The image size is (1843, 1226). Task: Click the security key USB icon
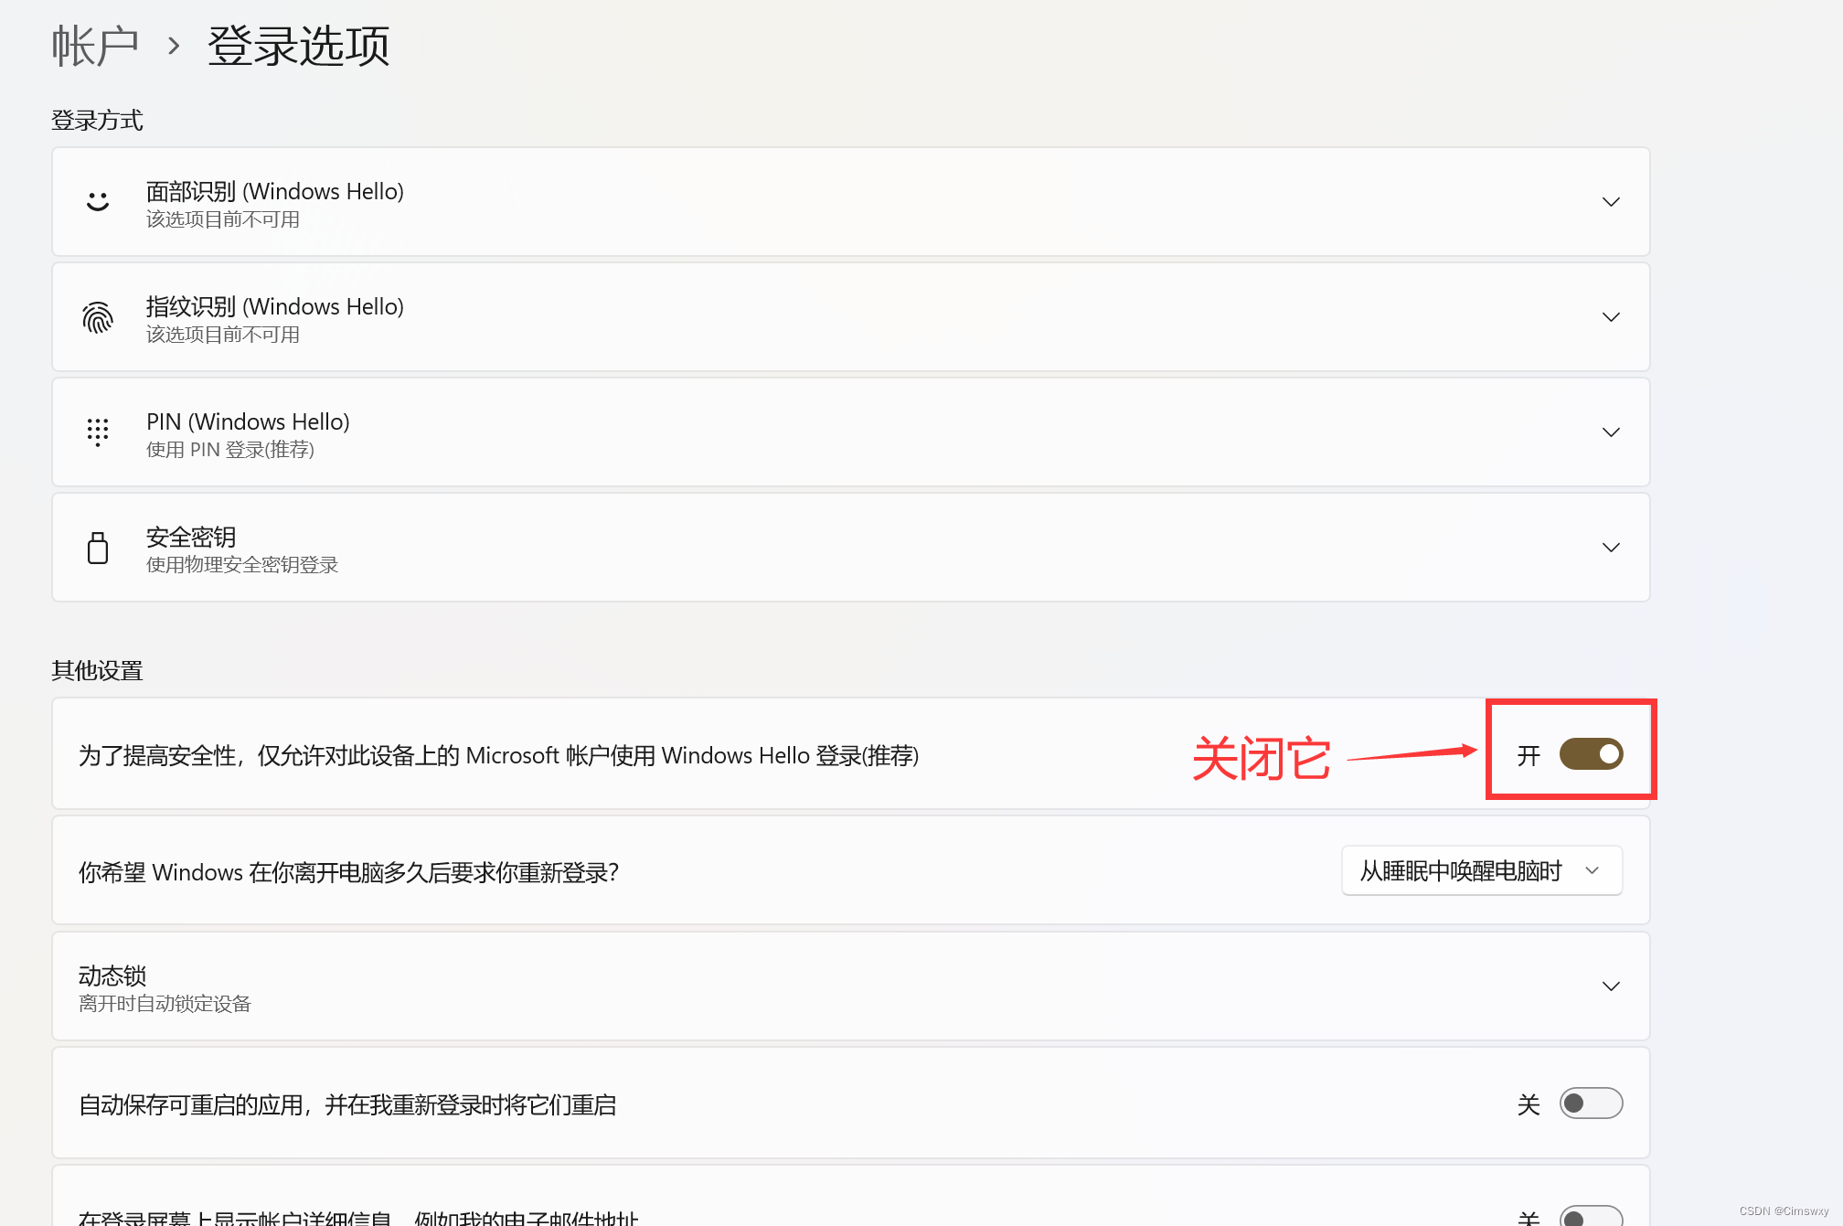(98, 548)
